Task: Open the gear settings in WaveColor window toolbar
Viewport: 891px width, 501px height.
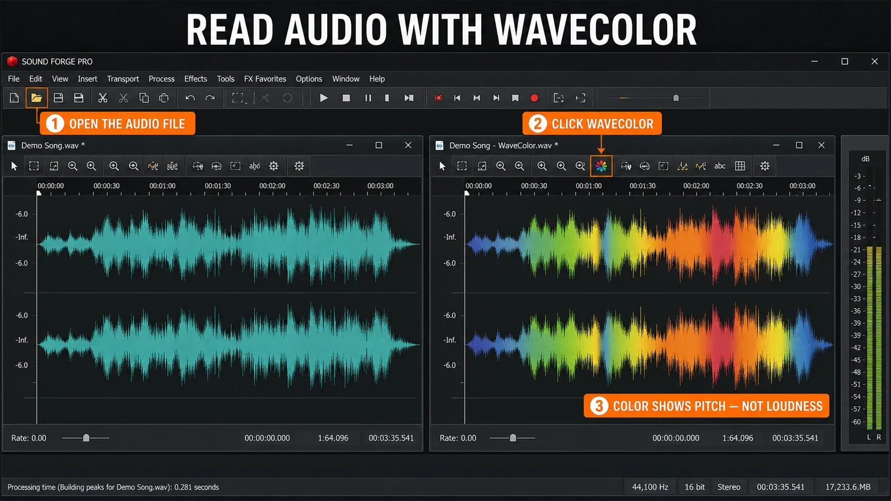Action: (x=765, y=166)
